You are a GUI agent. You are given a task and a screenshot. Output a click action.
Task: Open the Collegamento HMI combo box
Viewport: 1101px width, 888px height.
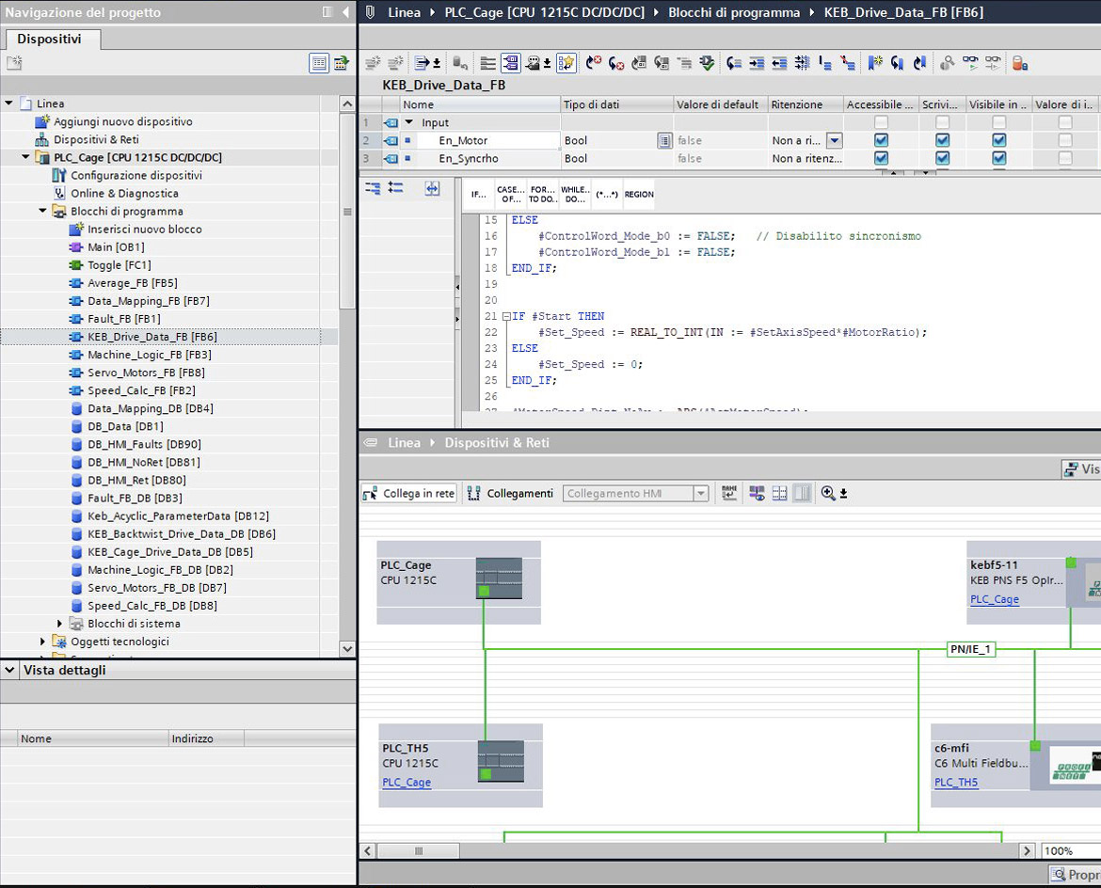pyautogui.click(x=635, y=493)
